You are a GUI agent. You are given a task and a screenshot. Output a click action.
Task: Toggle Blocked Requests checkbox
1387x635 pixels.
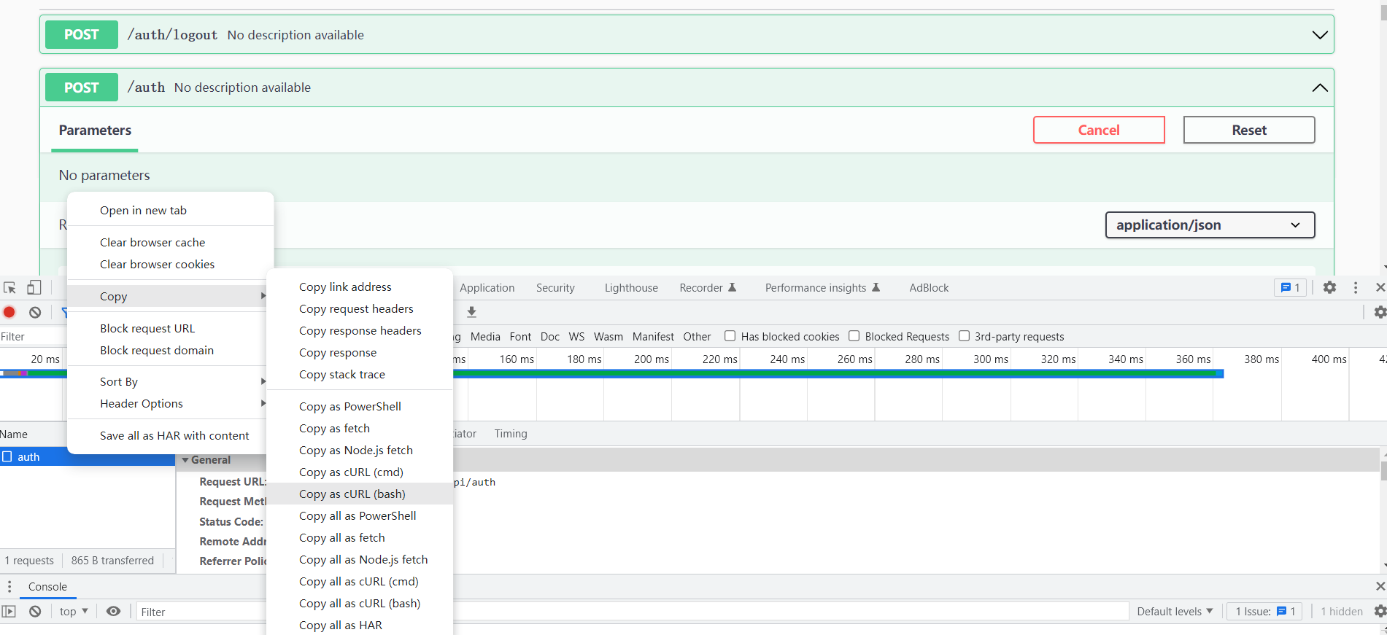[854, 336]
